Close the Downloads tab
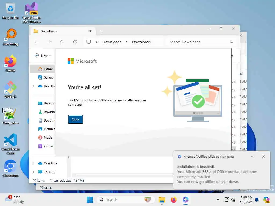Screen dimensions: 275x206 click(90, 31)
